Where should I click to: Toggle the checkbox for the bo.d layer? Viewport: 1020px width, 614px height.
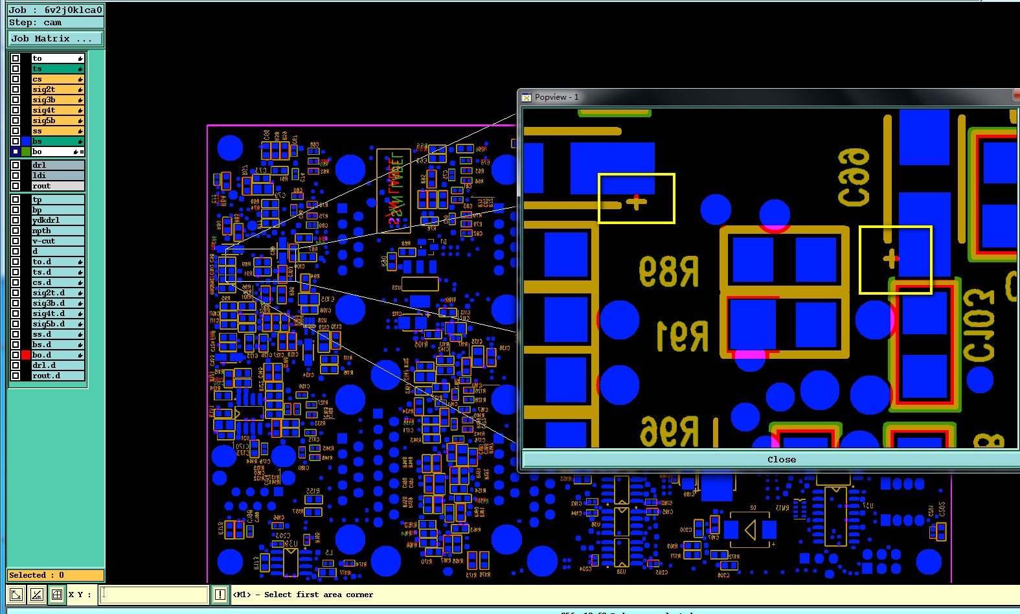coord(16,355)
